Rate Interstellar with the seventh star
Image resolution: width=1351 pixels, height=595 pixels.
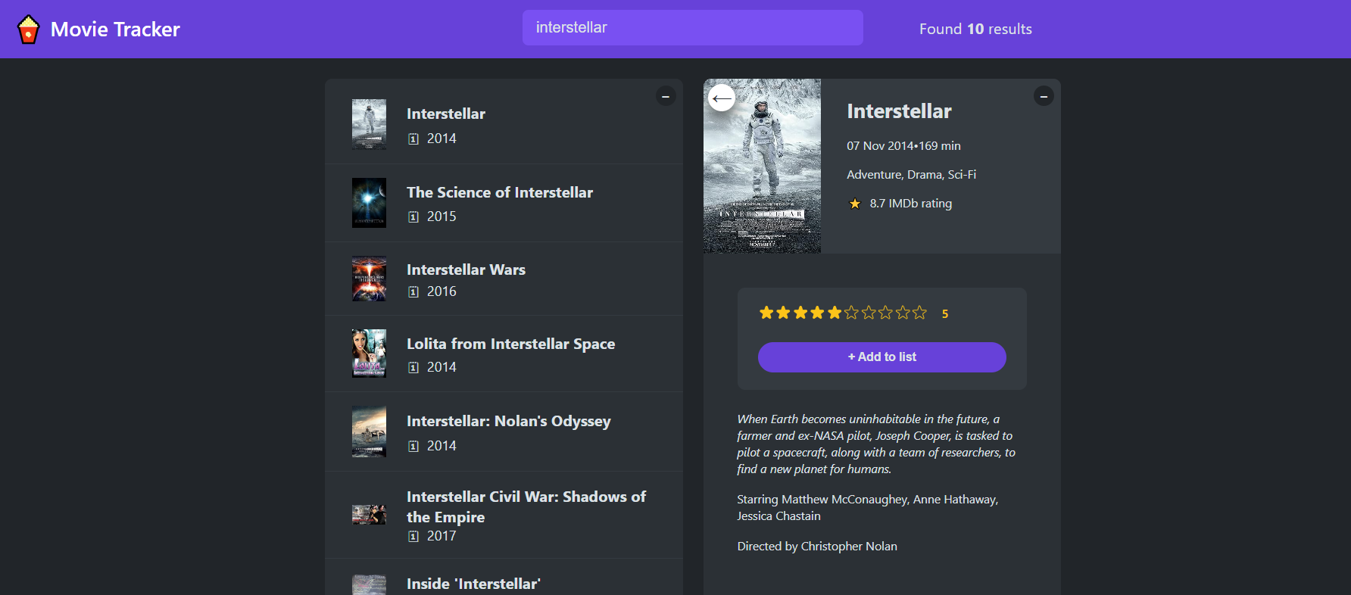point(869,313)
